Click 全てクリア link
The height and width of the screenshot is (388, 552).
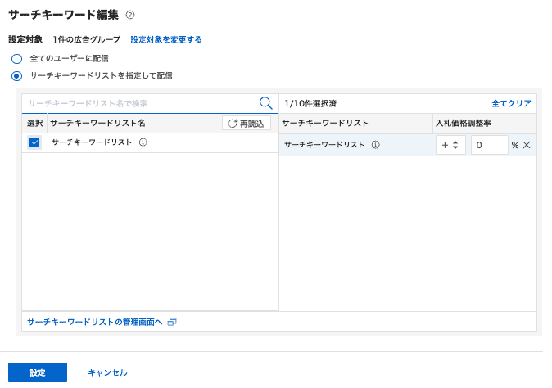511,103
